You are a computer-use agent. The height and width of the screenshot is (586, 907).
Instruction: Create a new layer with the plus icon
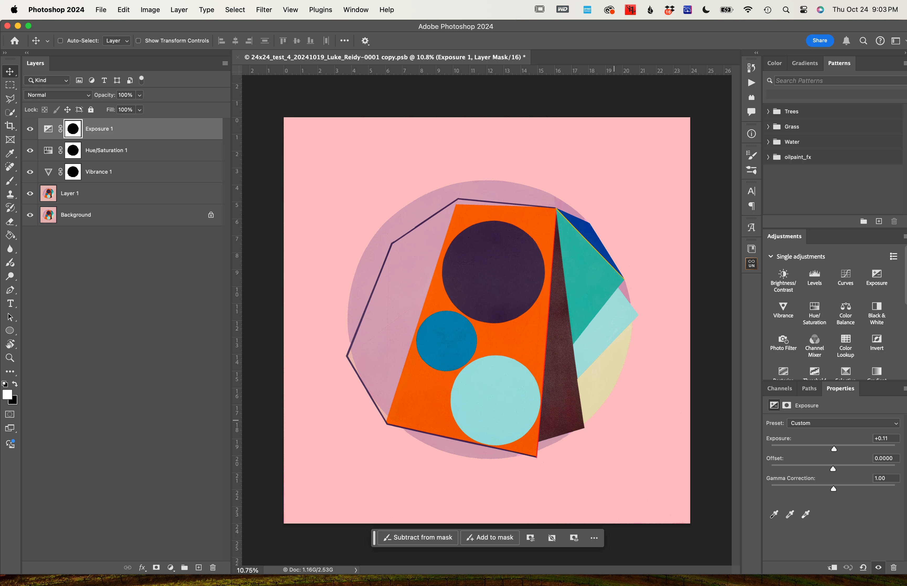(x=199, y=567)
